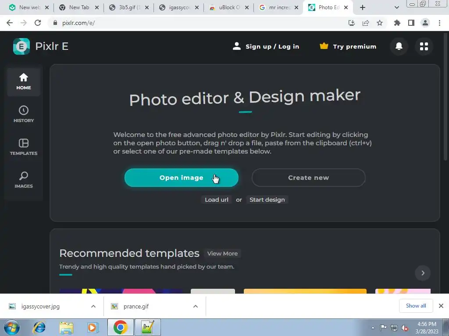
Task: Switch to uBlock Origin tab
Action: tap(225, 7)
